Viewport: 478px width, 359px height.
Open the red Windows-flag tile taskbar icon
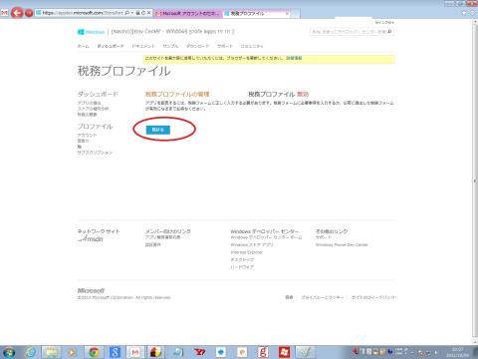pyautogui.click(x=284, y=352)
